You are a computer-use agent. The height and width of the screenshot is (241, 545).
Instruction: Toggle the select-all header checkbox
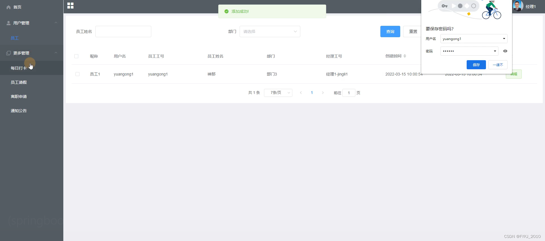click(76, 56)
